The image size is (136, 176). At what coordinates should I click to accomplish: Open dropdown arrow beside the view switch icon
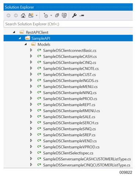(36, 15)
